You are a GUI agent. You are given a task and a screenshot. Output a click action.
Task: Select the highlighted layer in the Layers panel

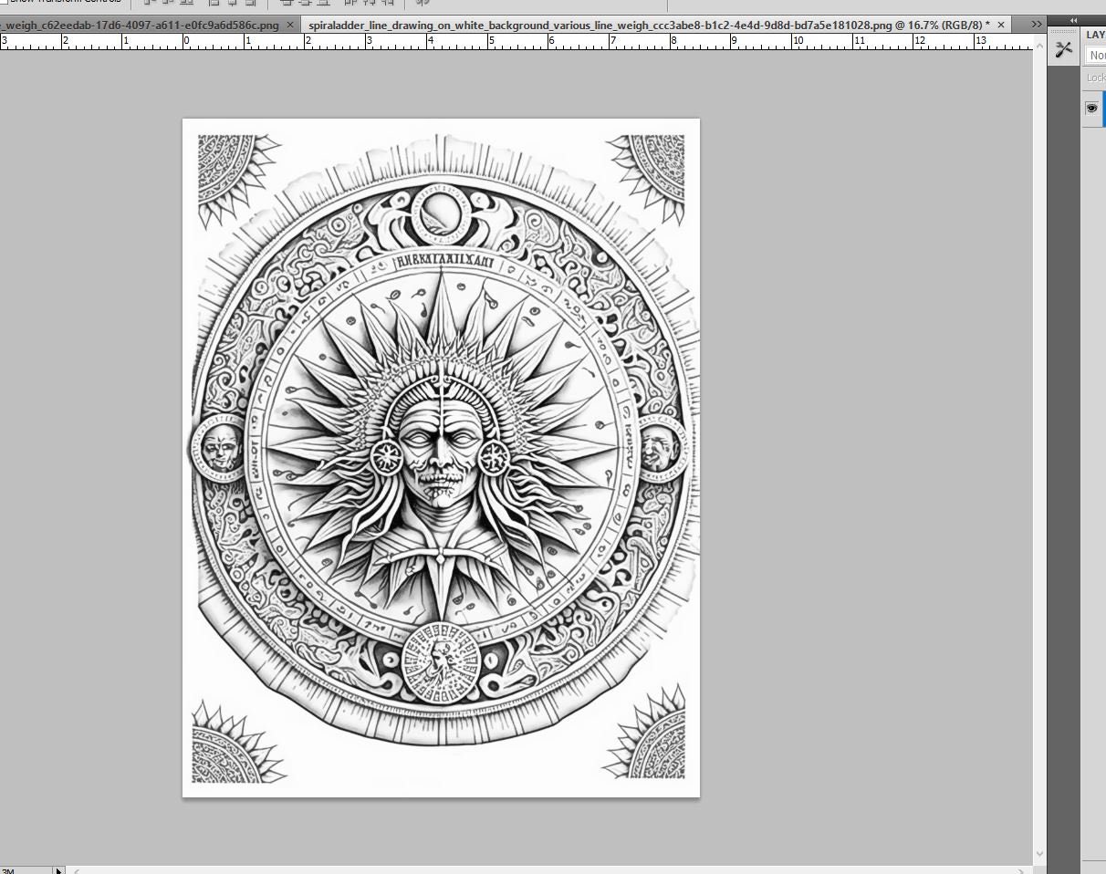click(1103, 109)
